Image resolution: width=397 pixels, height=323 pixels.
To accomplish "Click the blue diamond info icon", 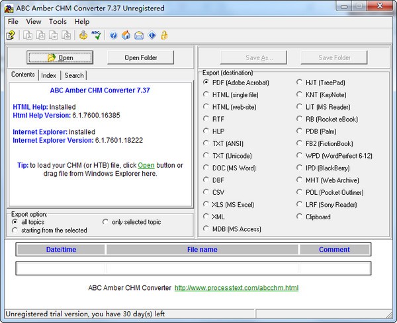I will [152, 36].
